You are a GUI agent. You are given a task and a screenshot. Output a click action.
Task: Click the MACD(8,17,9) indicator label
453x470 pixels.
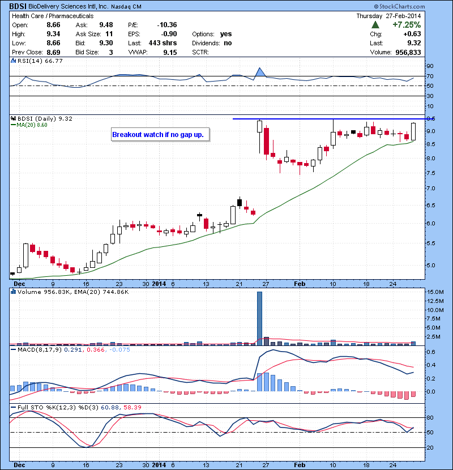pos(40,349)
